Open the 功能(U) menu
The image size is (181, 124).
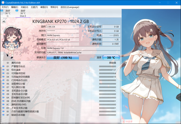[x=25, y=7]
